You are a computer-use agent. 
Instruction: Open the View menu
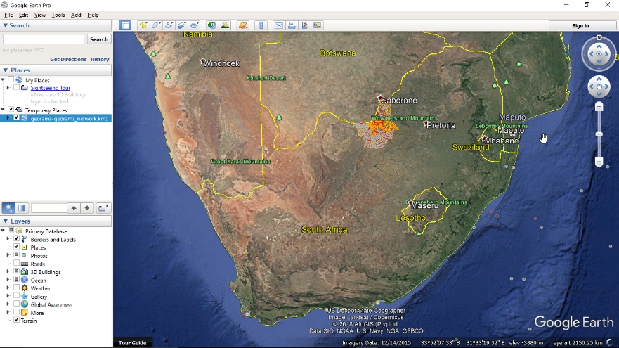coord(39,15)
